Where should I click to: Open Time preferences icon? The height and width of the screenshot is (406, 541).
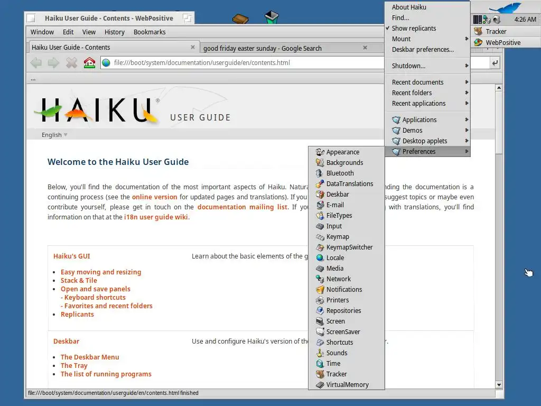coord(320,364)
